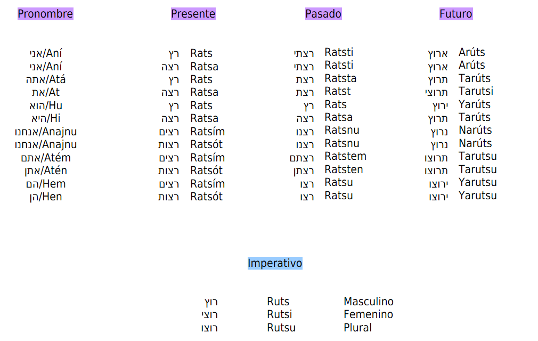This screenshot has height=341, width=538.
Task: Select the Pasado heading
Action: (323, 14)
